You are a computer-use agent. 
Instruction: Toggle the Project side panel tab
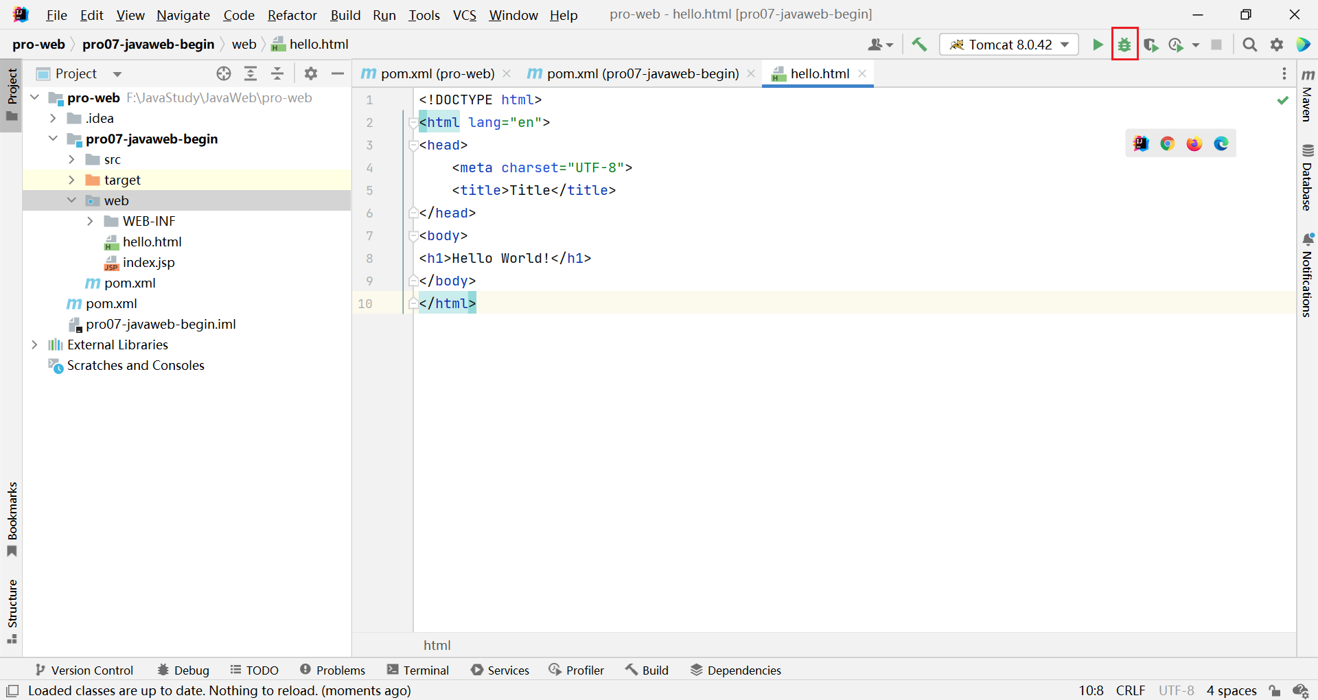click(x=12, y=95)
